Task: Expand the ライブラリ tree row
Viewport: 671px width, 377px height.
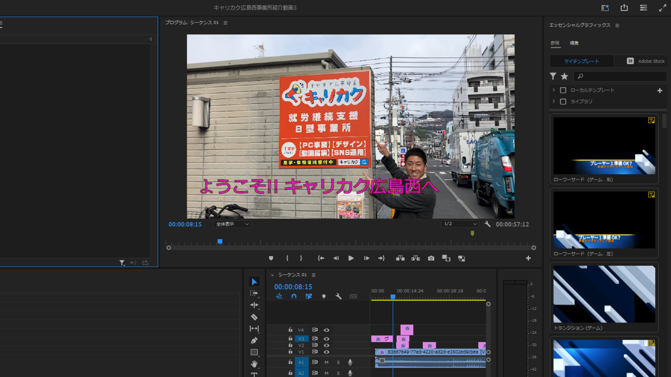Action: [554, 101]
